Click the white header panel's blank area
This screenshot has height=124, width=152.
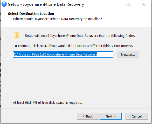(x=126, y=17)
